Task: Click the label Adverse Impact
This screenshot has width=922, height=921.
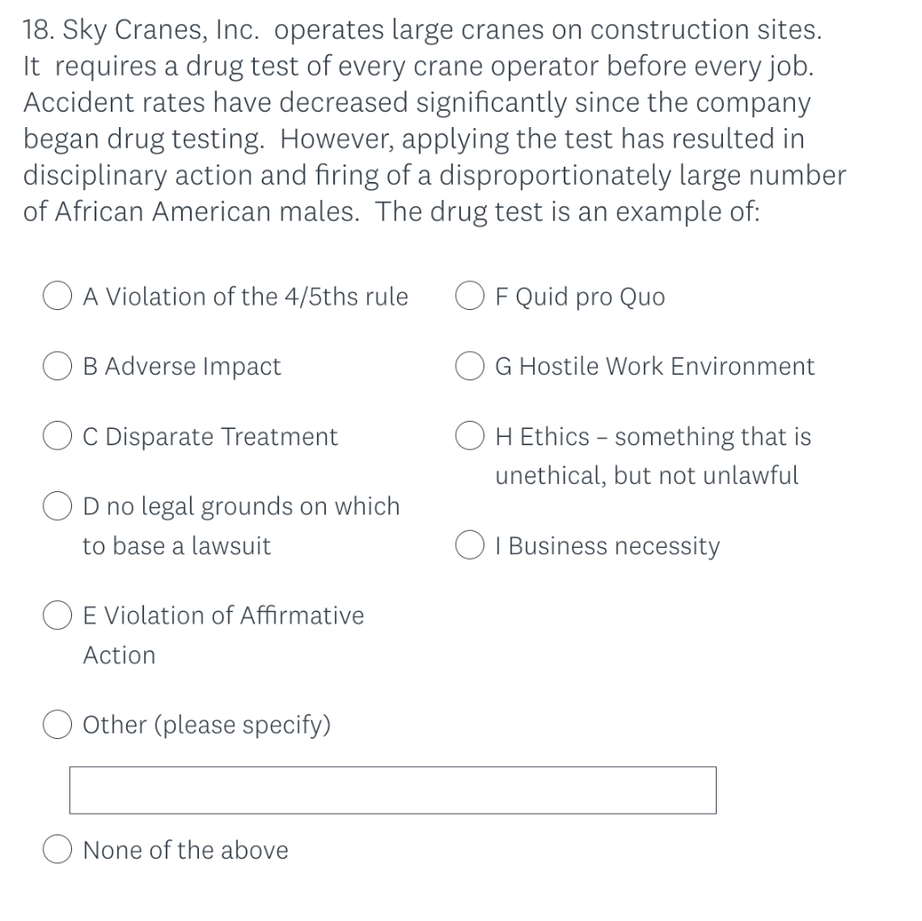Action: [182, 366]
